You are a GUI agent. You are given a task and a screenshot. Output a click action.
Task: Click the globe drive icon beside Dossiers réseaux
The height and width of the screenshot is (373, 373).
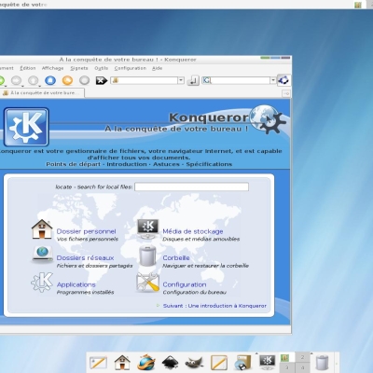(x=43, y=255)
